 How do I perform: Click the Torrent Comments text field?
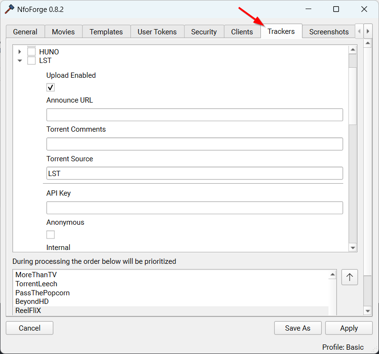click(195, 144)
